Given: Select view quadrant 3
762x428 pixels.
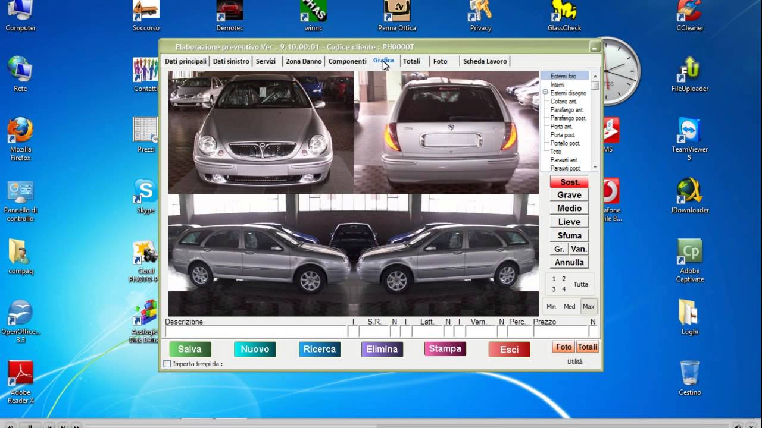Looking at the screenshot, I should (x=554, y=289).
